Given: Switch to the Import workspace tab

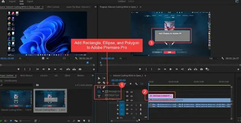Looking at the screenshot, I should coord(12,2).
